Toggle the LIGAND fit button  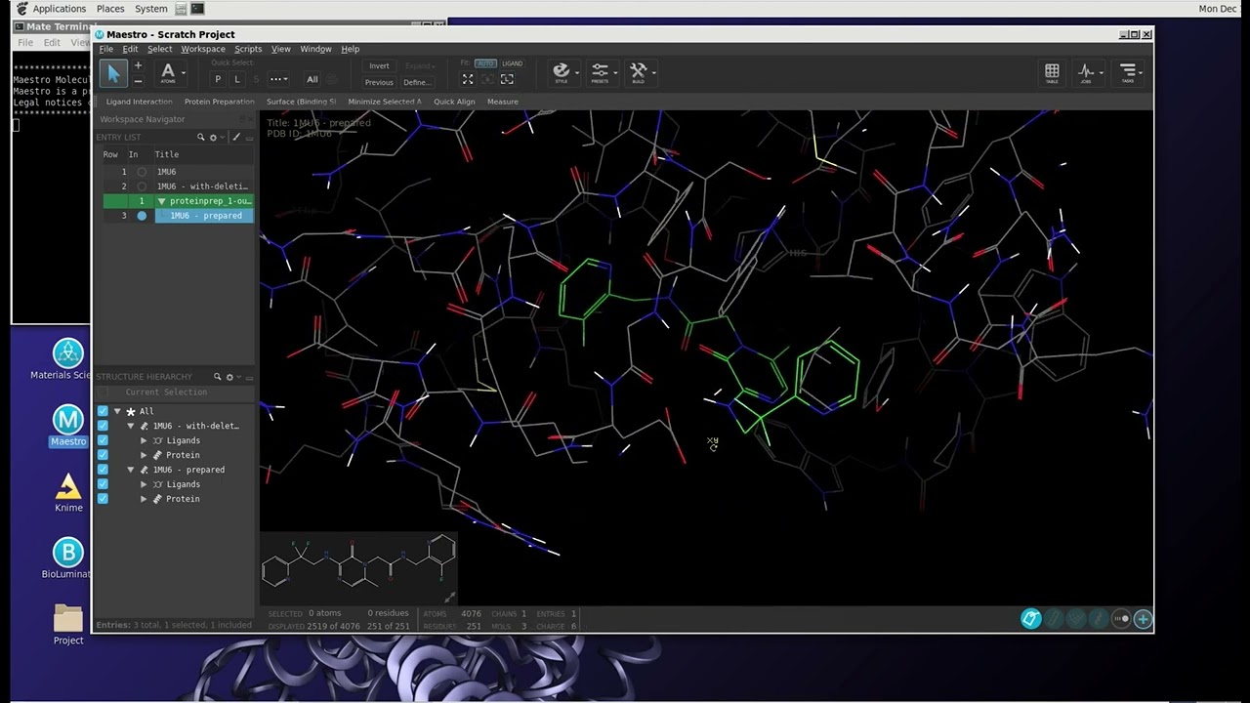tap(512, 63)
